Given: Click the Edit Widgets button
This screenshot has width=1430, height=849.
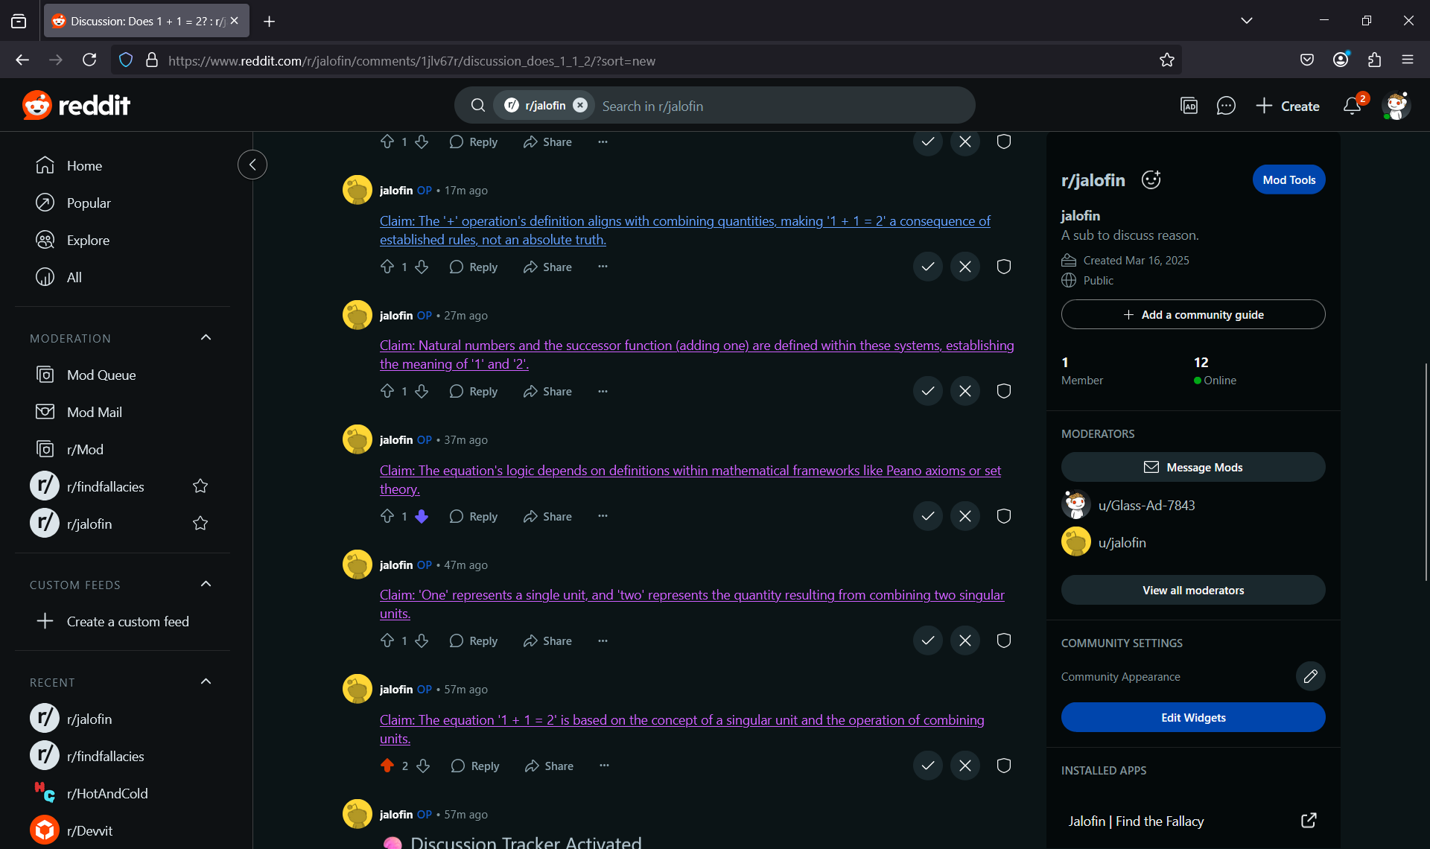Looking at the screenshot, I should (1192, 717).
